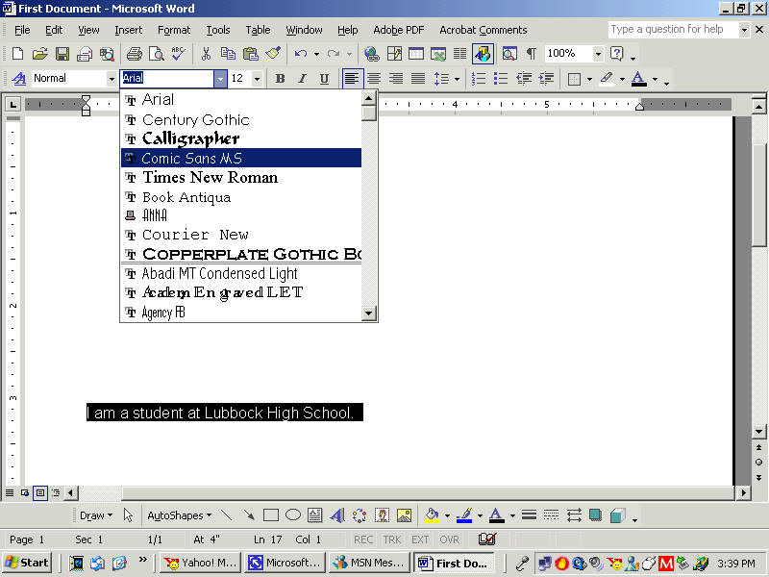Open the Undo history dropdown arrow

(317, 54)
